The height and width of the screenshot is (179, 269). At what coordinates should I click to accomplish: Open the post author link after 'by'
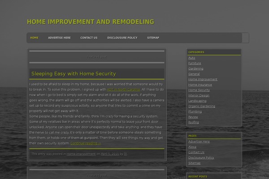(126, 154)
